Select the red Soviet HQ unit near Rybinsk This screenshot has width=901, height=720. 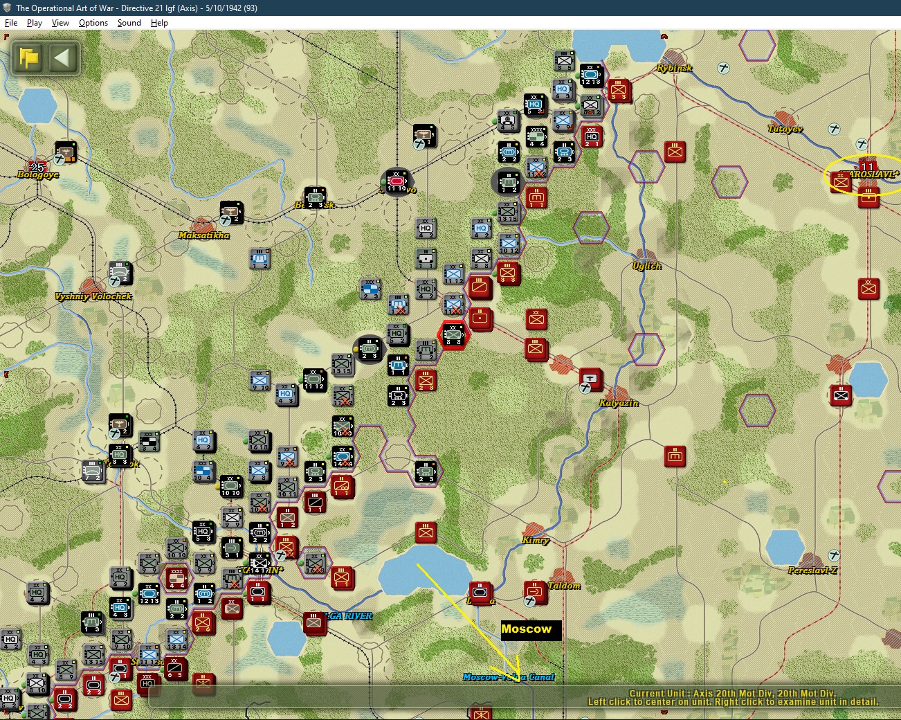point(592,137)
